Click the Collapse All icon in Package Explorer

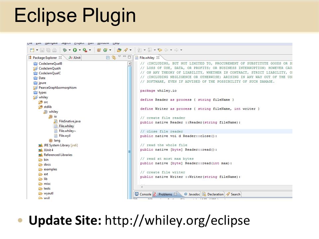tap(108, 58)
